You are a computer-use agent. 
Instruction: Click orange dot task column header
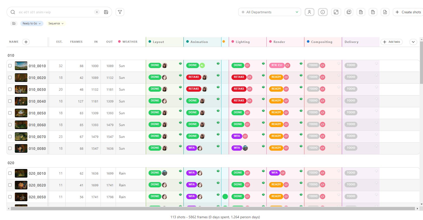coord(224,41)
